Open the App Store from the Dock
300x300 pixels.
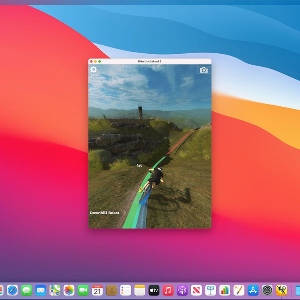point(253,290)
